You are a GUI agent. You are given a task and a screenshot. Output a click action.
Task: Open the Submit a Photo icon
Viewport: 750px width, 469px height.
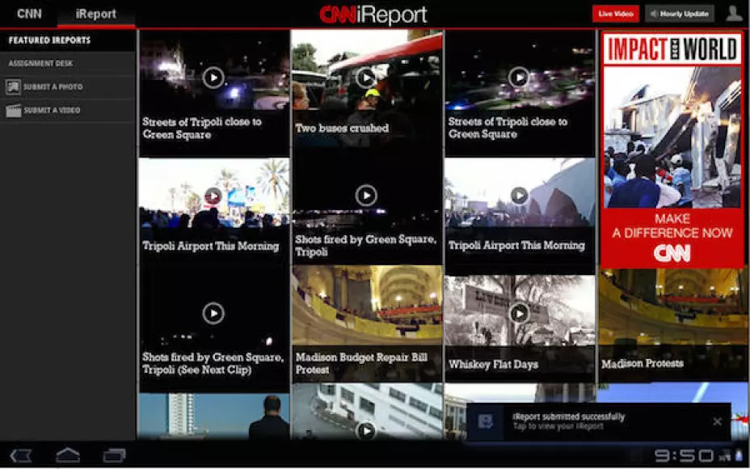click(12, 87)
